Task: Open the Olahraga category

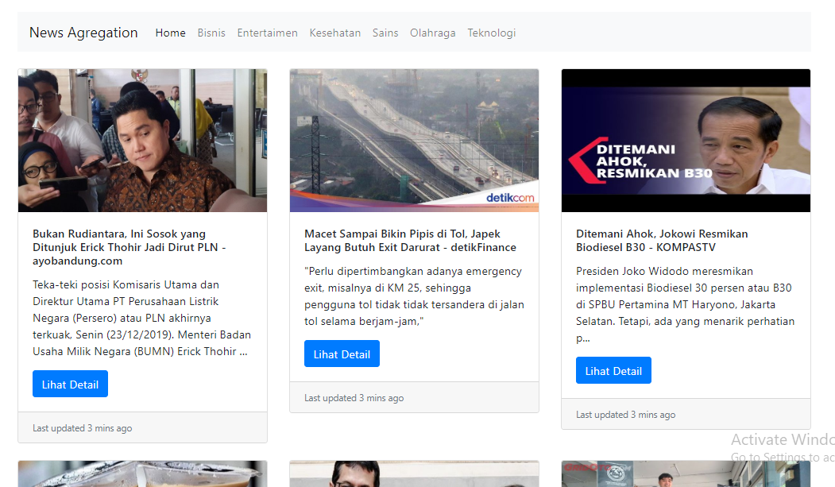Action: [432, 33]
